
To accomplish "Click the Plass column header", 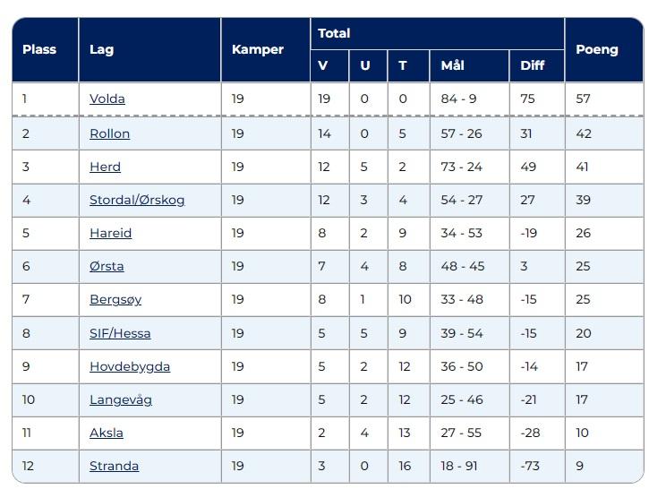I will coord(39,49).
